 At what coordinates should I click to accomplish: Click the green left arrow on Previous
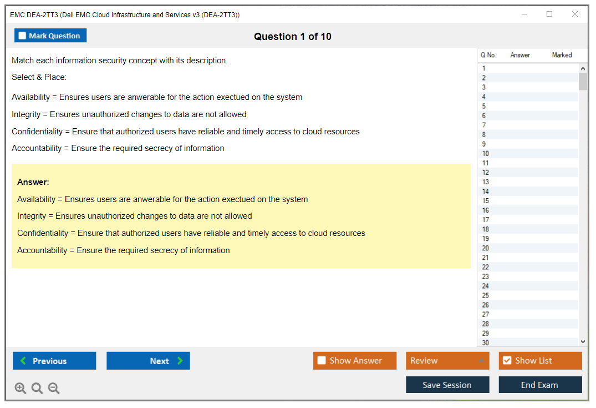point(23,361)
